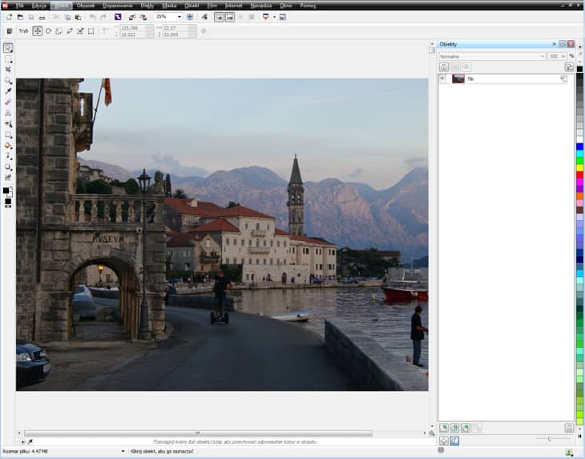Select the Tło object thumbnail
585x459 pixels.
458,79
